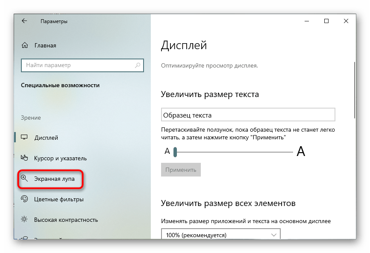
Task: Click the text size slider handle
Action: (x=175, y=152)
